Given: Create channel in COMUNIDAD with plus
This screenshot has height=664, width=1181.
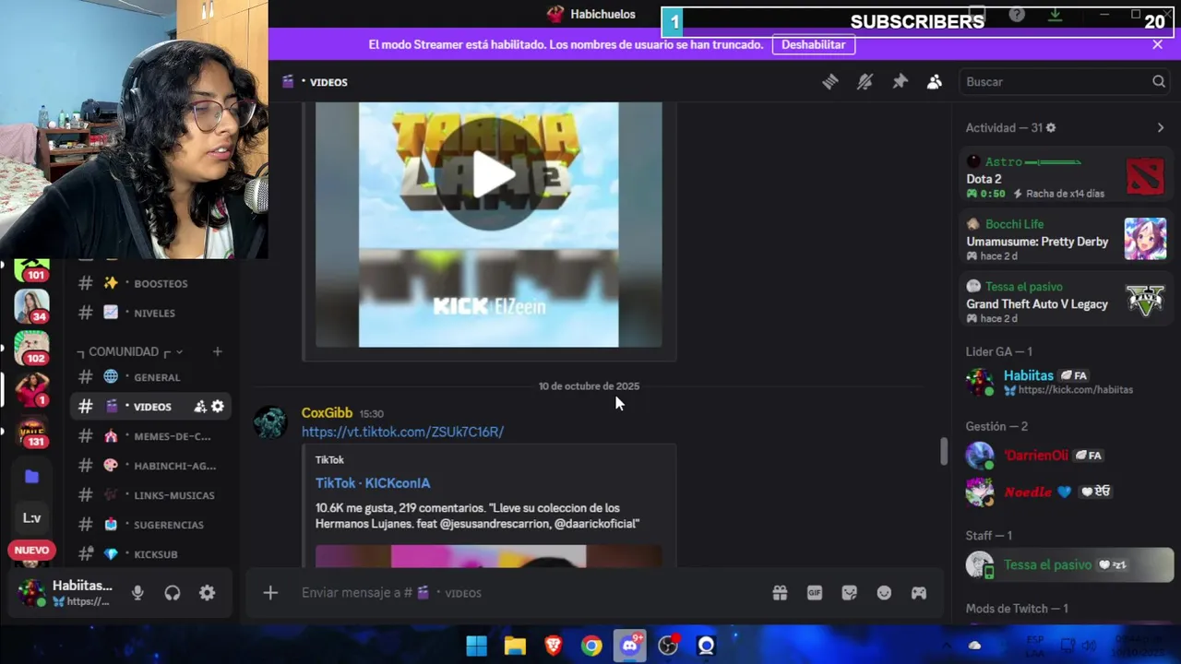Looking at the screenshot, I should [217, 351].
